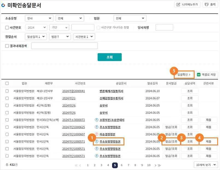Enable the 사건번호 checkbox

[x=7, y=28]
